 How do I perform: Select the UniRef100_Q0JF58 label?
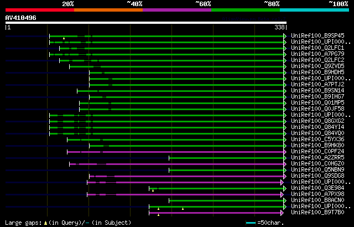(317, 109)
